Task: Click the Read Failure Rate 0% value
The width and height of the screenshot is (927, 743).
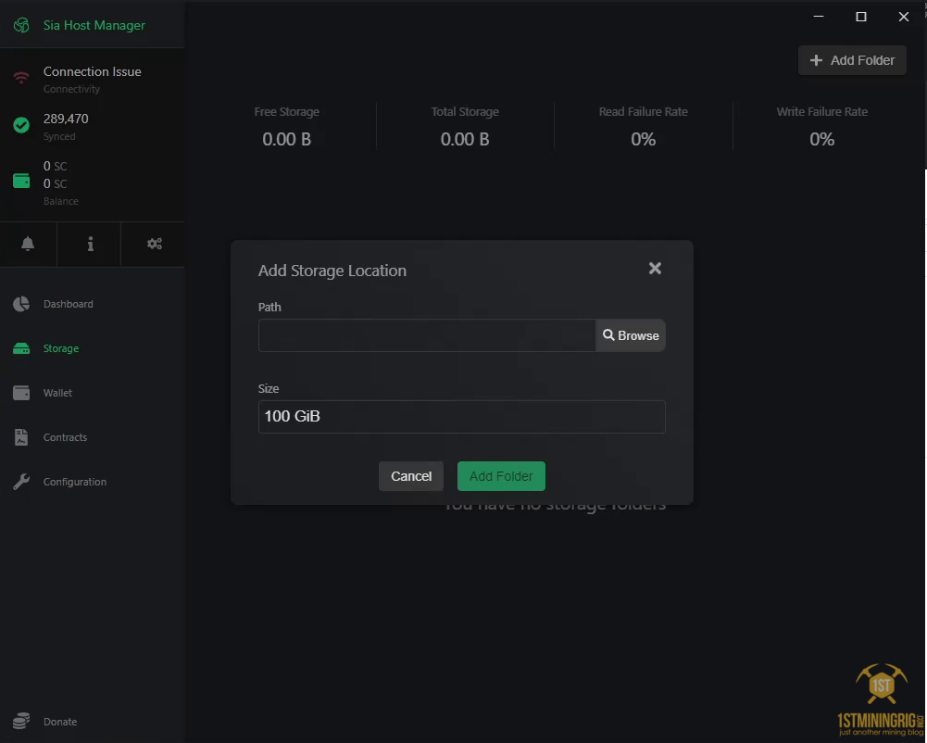Action: tap(644, 140)
